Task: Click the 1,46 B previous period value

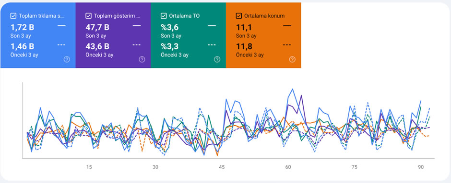Action: pyautogui.click(x=23, y=46)
